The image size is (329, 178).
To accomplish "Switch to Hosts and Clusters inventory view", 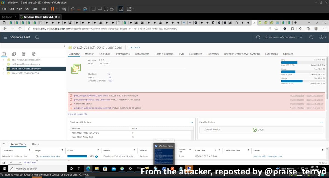I will point(4,54).
